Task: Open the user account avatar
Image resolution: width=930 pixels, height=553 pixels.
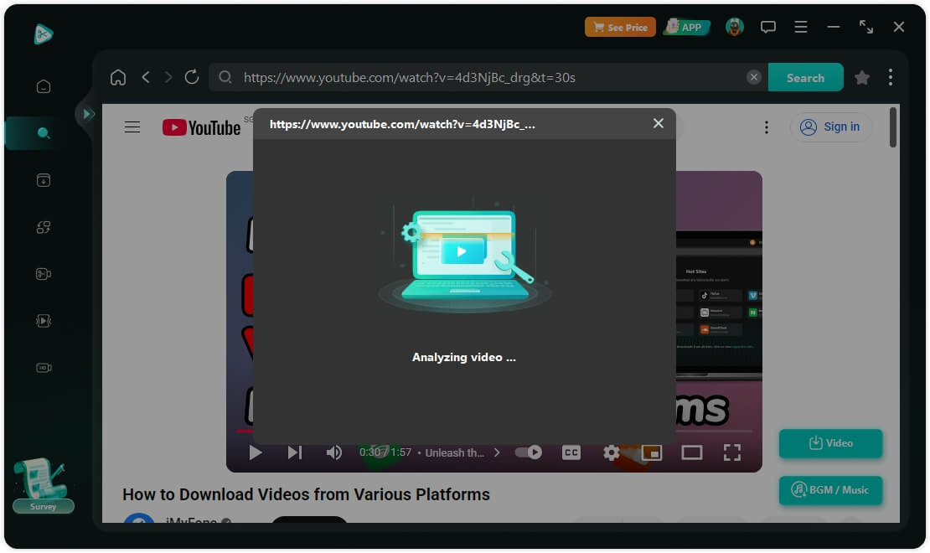Action: coord(734,27)
